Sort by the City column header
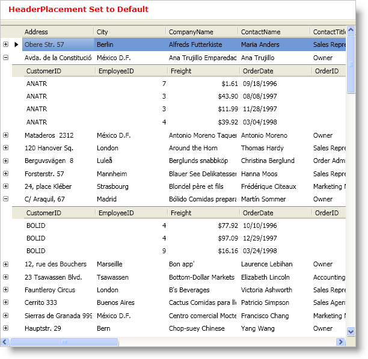 [x=130, y=32]
